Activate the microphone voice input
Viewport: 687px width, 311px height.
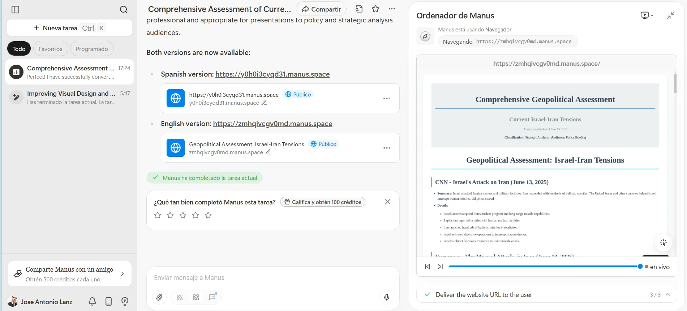coord(386,297)
